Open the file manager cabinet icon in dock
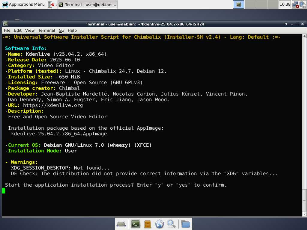The image size is (307, 230). coord(148,224)
